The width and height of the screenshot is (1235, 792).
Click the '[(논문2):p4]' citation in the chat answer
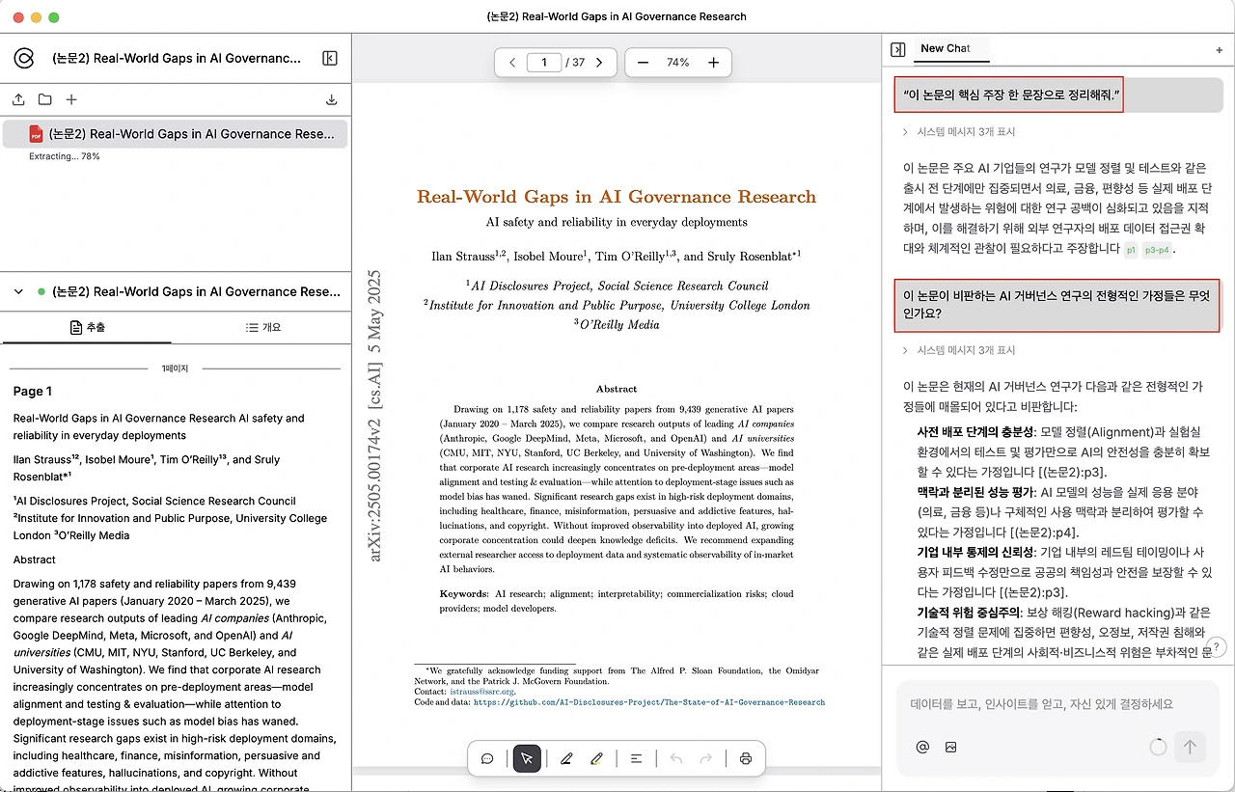[x=1041, y=533]
